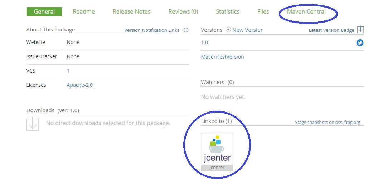Screen dimensions: 392x179
Task: Click the Twitter share icon beside version 1.0
Action: [x=360, y=43]
